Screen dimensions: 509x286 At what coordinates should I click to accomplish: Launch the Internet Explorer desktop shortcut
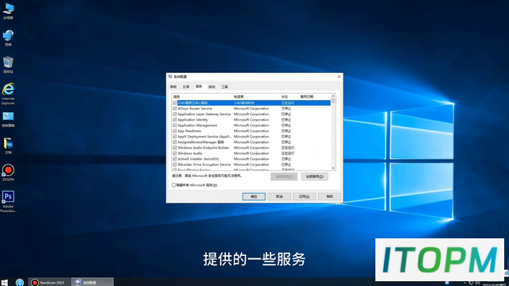[x=8, y=94]
